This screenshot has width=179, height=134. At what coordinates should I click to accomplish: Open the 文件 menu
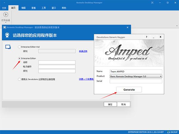(x=4, y=8)
